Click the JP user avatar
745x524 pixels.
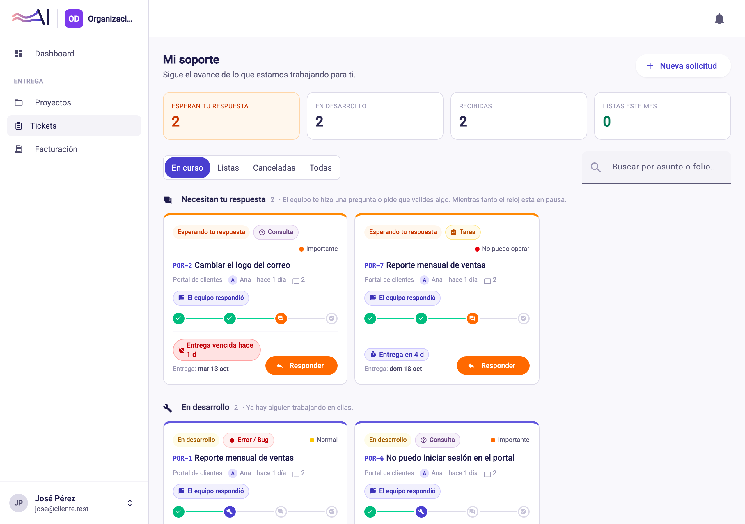click(x=19, y=503)
